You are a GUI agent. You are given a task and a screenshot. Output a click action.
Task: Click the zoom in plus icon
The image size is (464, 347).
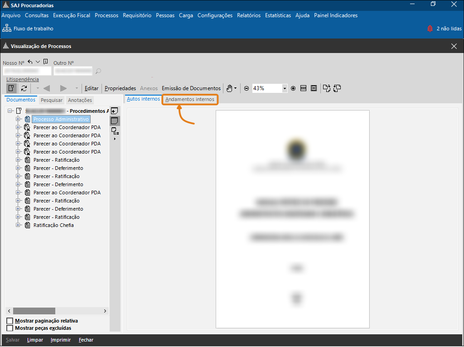[293, 88]
